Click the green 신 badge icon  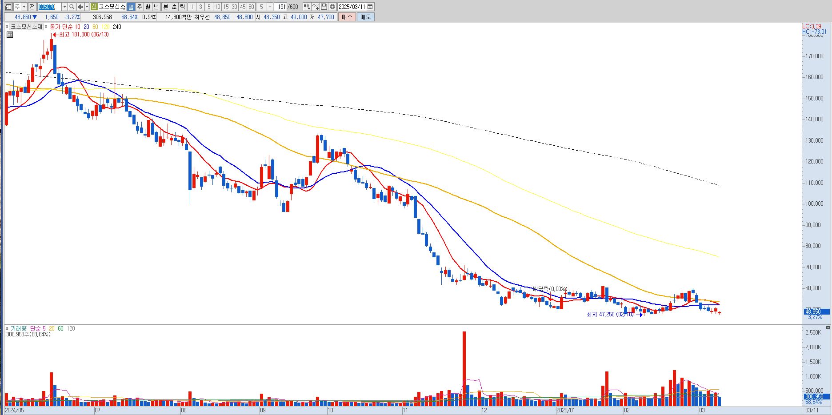[94, 7]
